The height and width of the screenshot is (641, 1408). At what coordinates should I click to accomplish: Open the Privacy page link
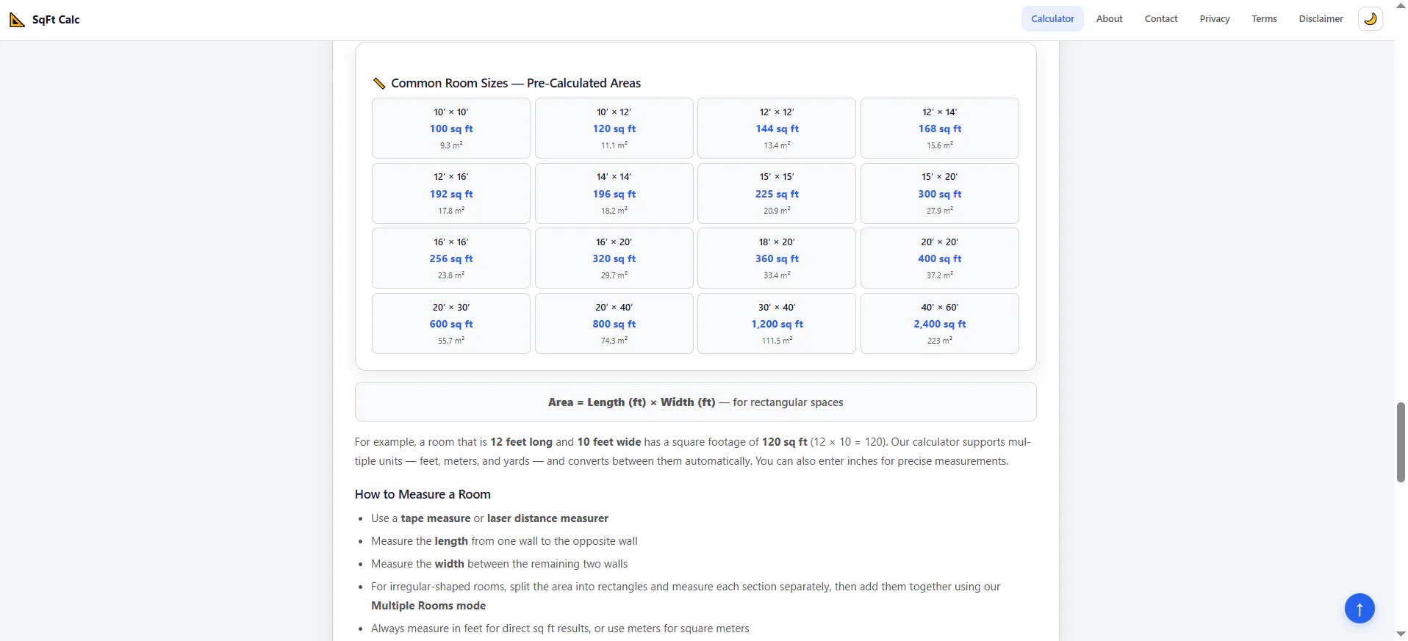point(1214,19)
